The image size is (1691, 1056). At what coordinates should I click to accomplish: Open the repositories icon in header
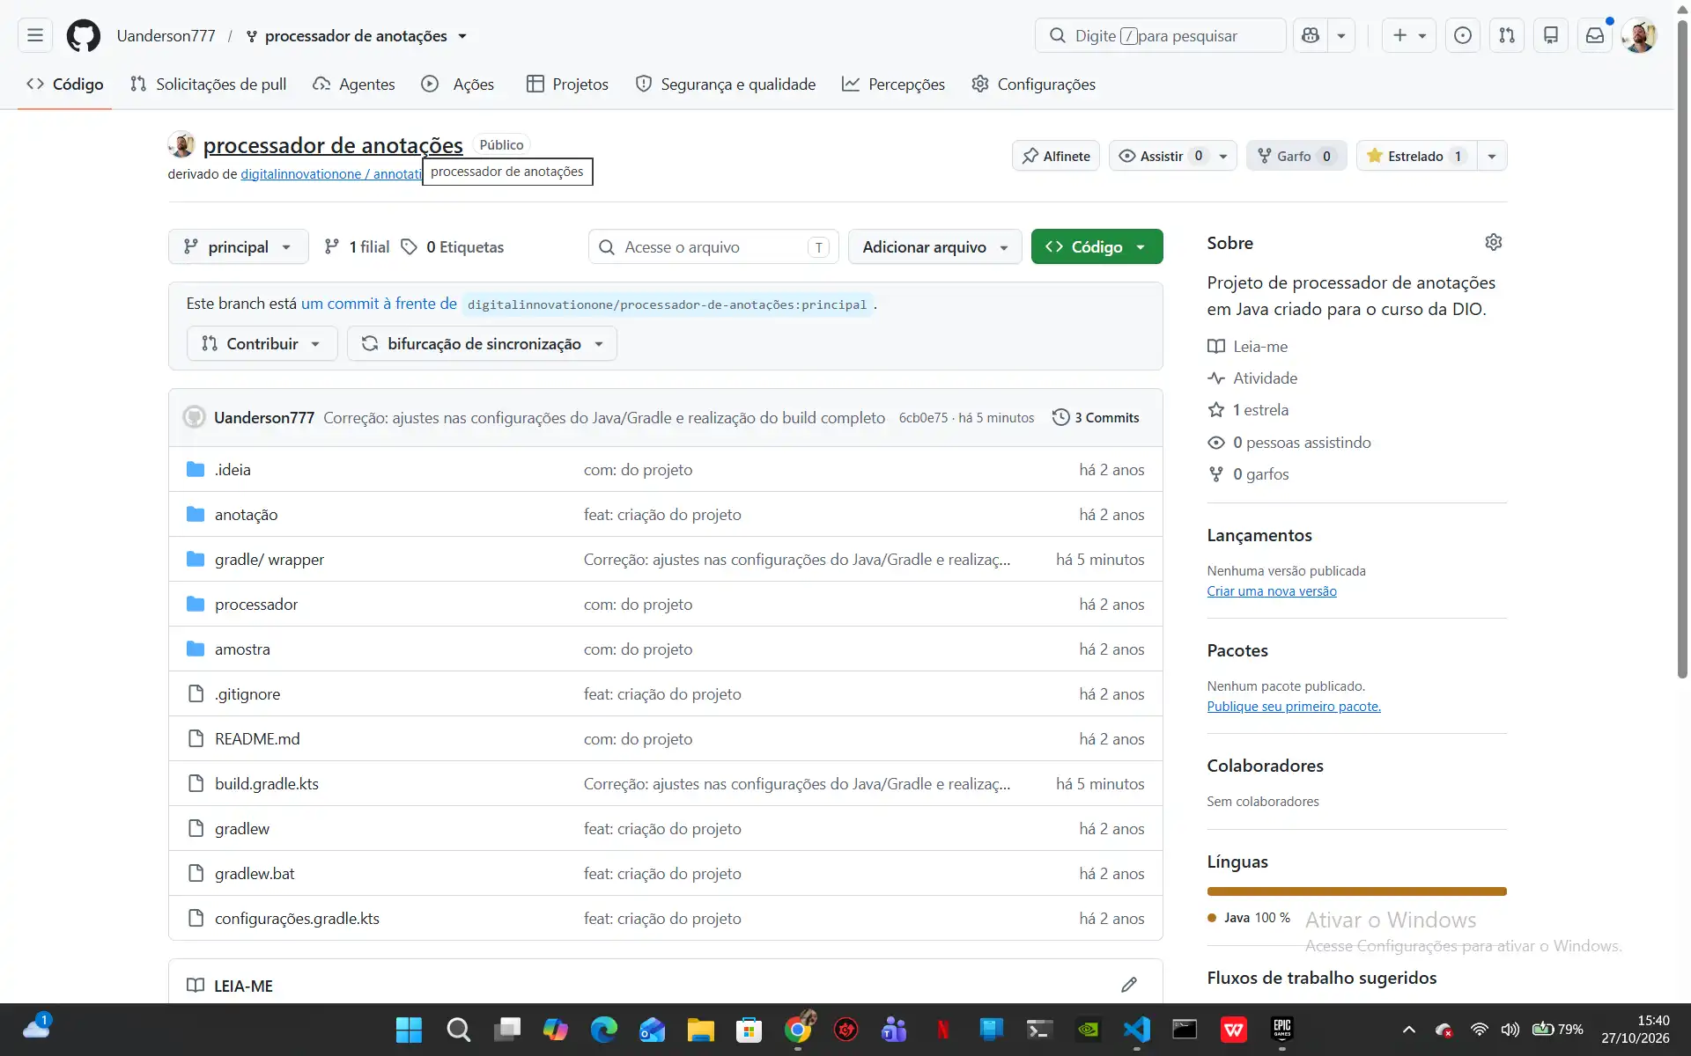point(1551,35)
